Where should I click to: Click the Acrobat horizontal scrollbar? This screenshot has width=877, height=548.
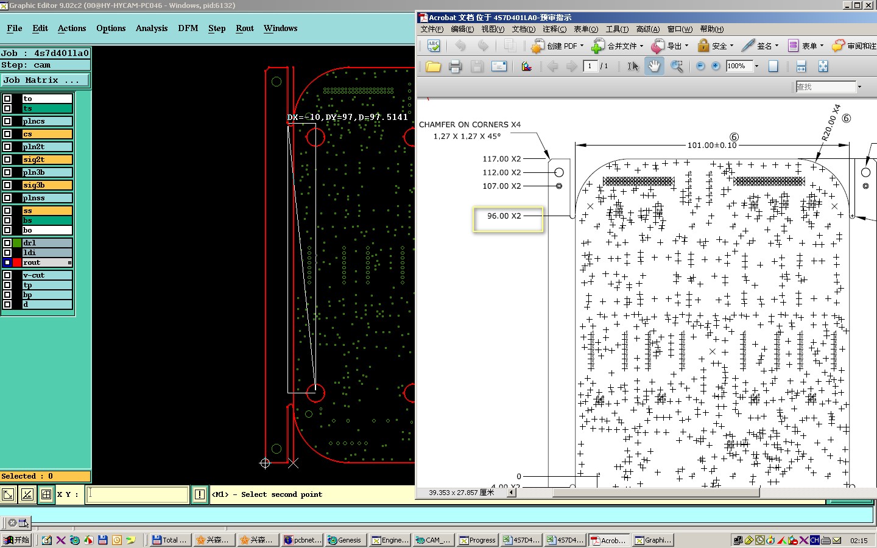tap(656, 493)
